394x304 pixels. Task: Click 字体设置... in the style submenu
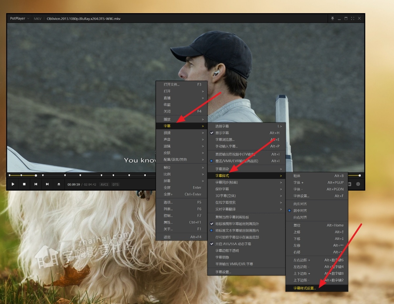click(317, 196)
